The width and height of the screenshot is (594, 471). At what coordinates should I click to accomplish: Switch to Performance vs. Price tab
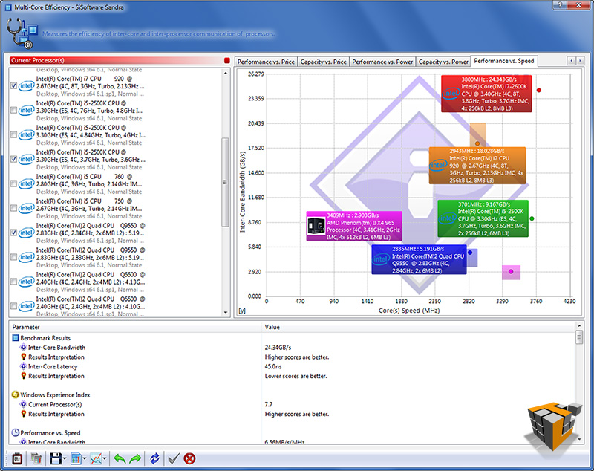266,62
